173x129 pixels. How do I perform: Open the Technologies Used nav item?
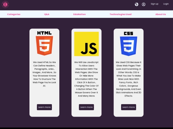tap(120, 14)
